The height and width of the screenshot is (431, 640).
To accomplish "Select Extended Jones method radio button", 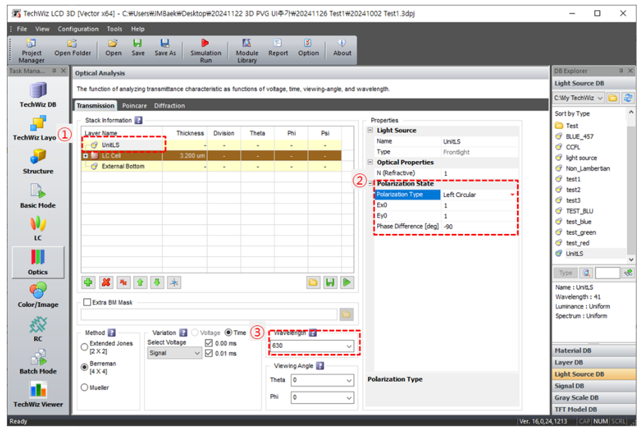I will (85, 346).
